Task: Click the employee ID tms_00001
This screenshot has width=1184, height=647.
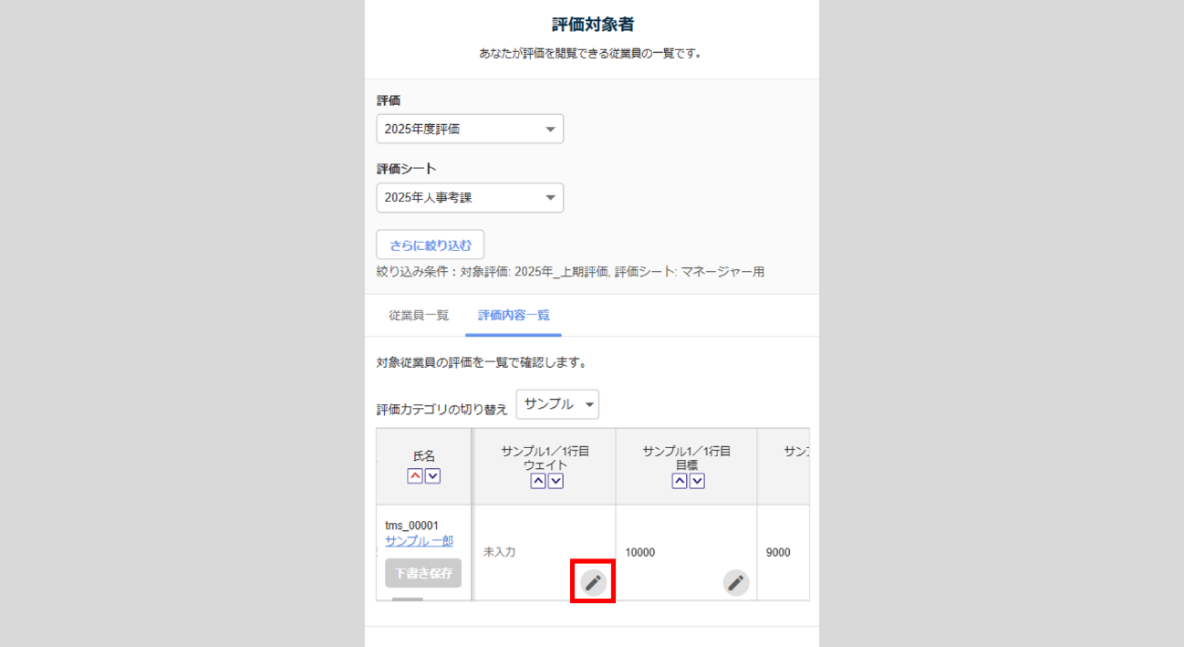Action: (411, 526)
